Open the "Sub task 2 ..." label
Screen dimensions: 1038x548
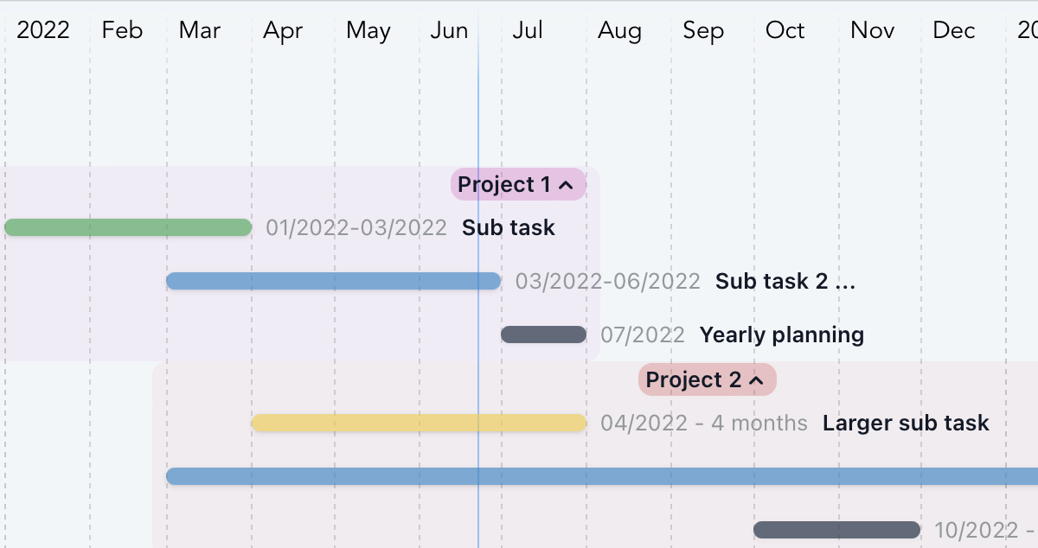785,282
